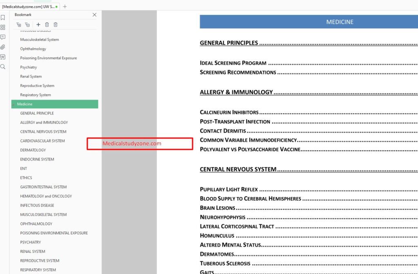Close the Bookmark panel
This screenshot has height=274, width=418.
point(94,15)
